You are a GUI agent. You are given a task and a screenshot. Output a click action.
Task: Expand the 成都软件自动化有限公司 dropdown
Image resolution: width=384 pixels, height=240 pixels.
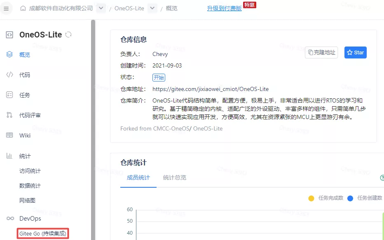tap(101, 8)
